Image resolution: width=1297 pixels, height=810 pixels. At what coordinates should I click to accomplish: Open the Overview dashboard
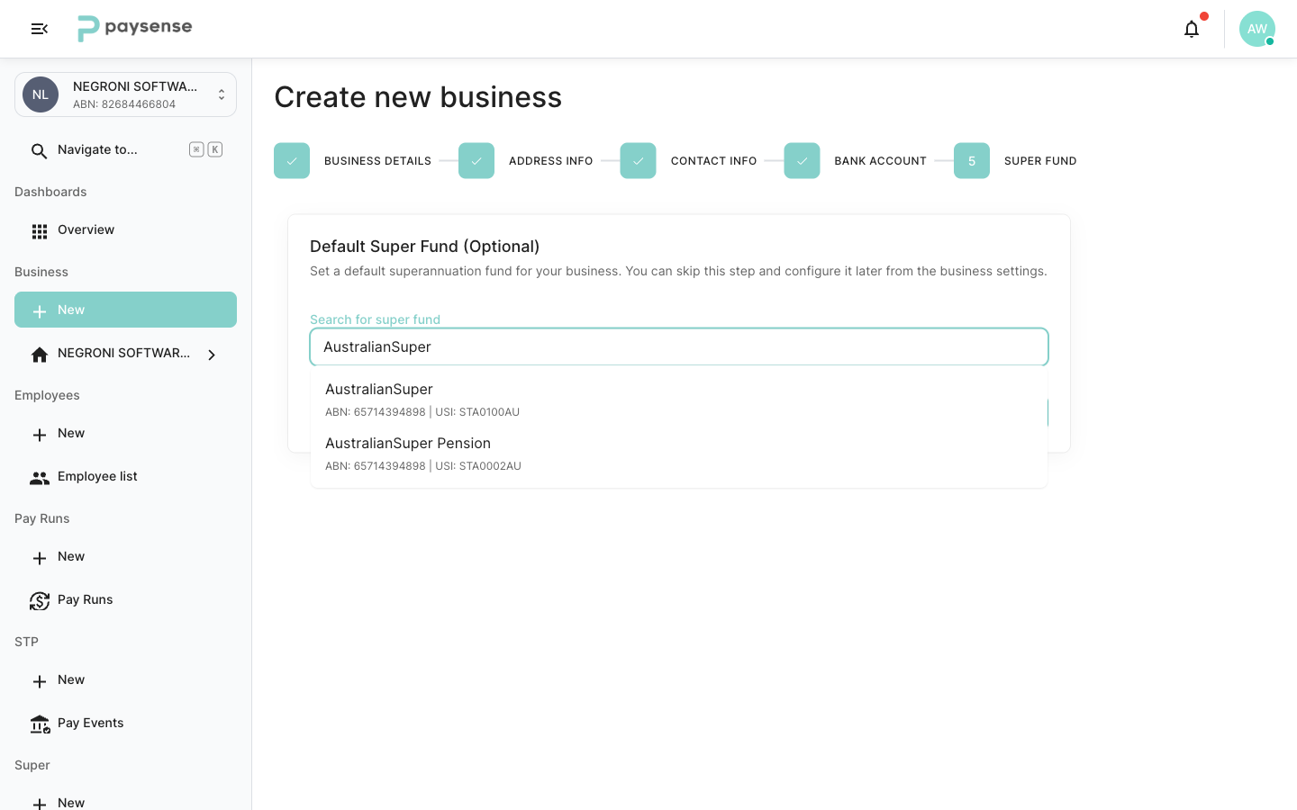(125, 230)
